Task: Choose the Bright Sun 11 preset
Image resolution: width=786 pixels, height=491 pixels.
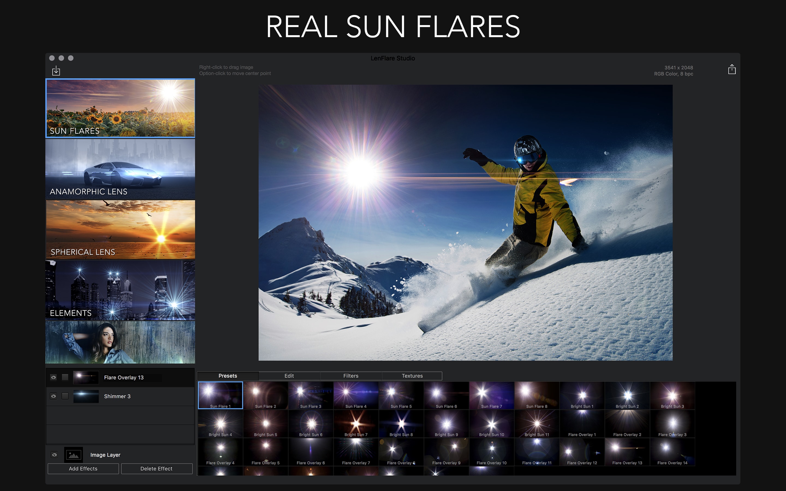Action: 537,424
